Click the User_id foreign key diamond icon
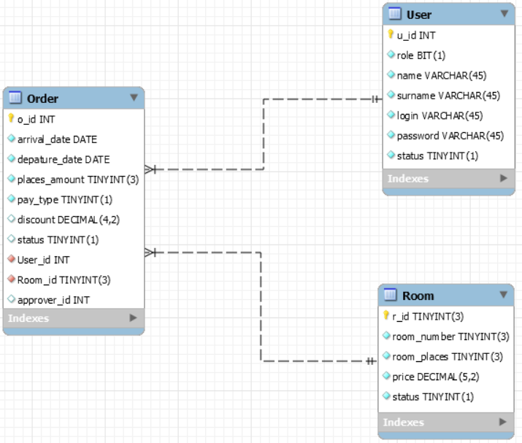 11,260
